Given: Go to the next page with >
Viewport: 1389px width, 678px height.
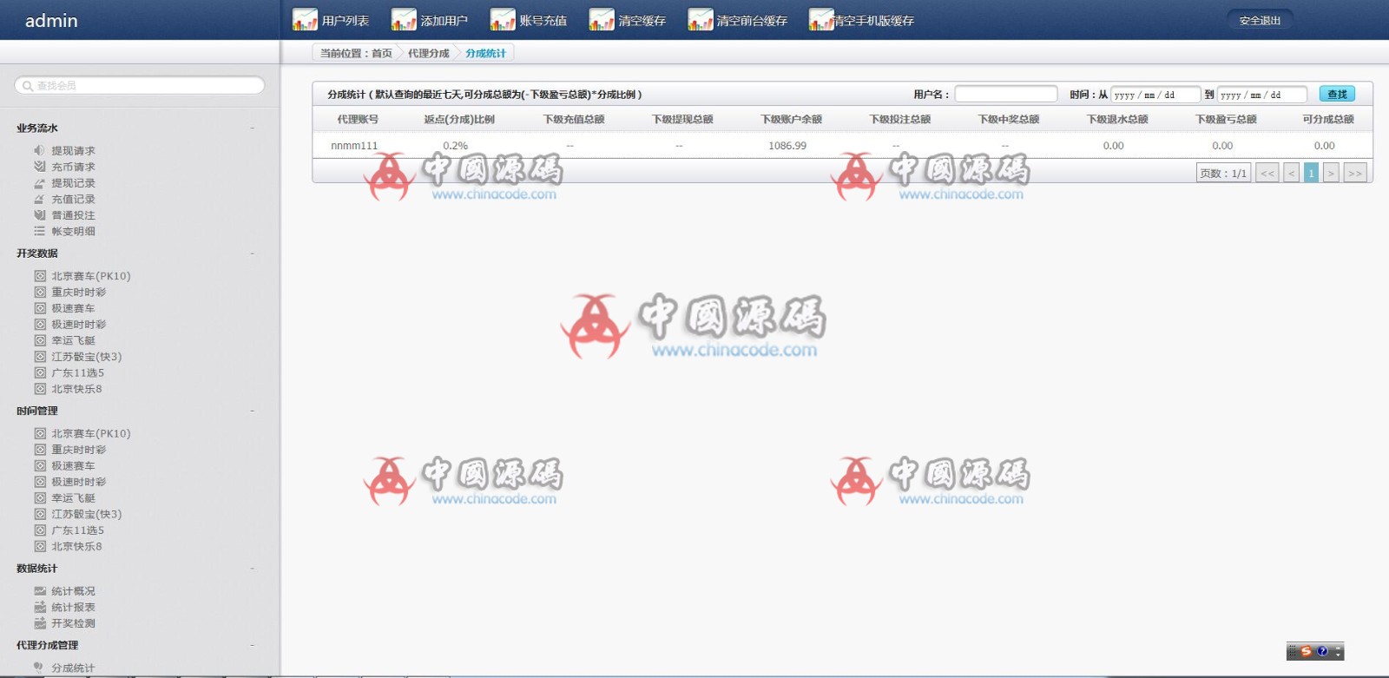Looking at the screenshot, I should (x=1331, y=173).
